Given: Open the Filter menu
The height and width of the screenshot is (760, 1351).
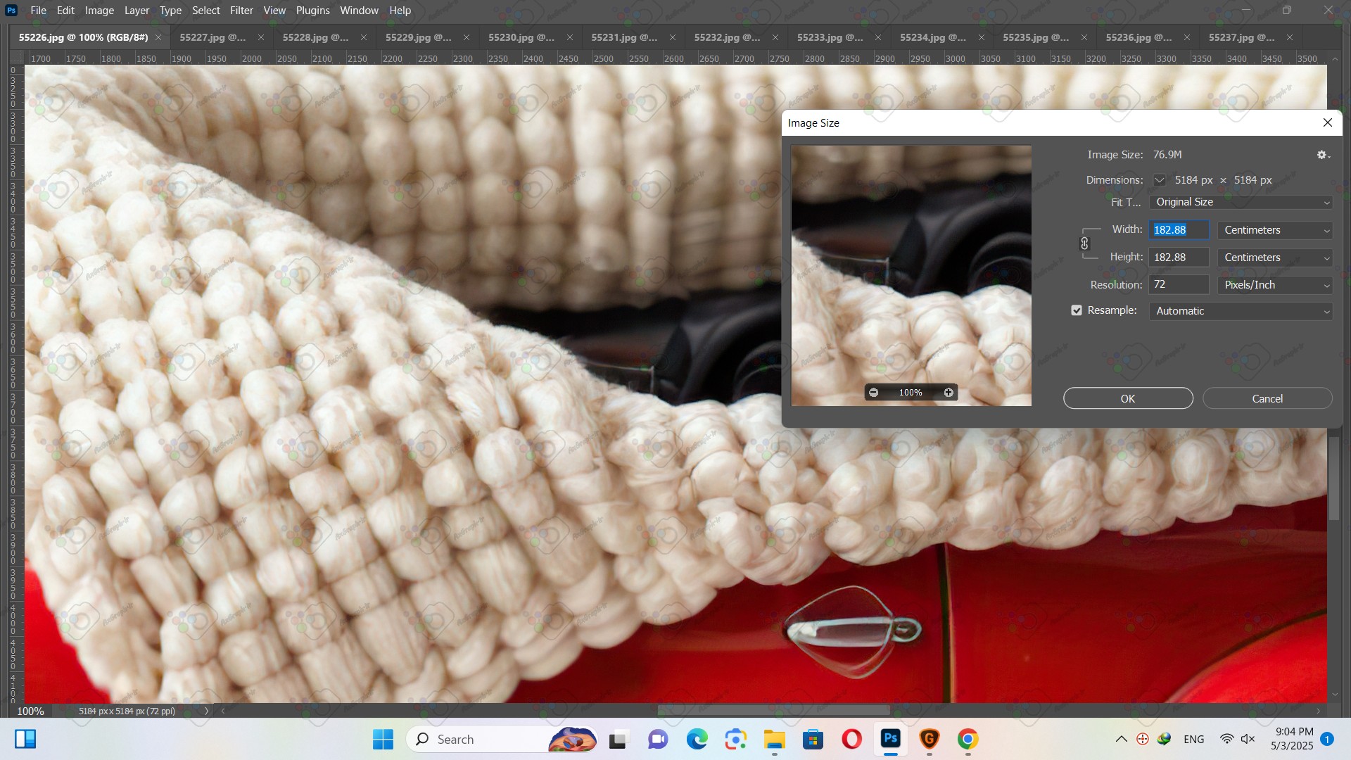Looking at the screenshot, I should pyautogui.click(x=241, y=11).
